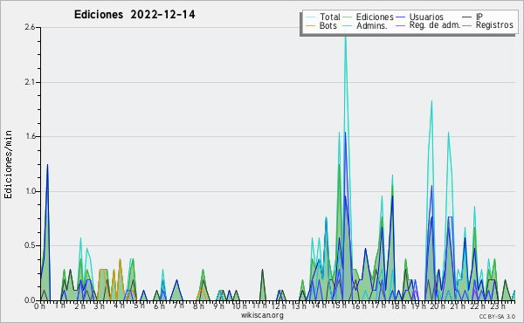Click the '15 h' x-axis tick label
Viewport: 524px width, 323px height.
338,306
